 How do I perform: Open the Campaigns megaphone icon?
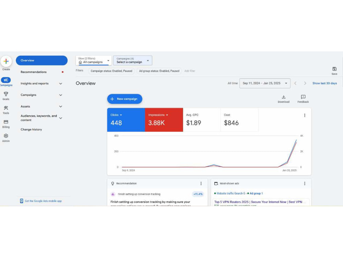pos(6,80)
